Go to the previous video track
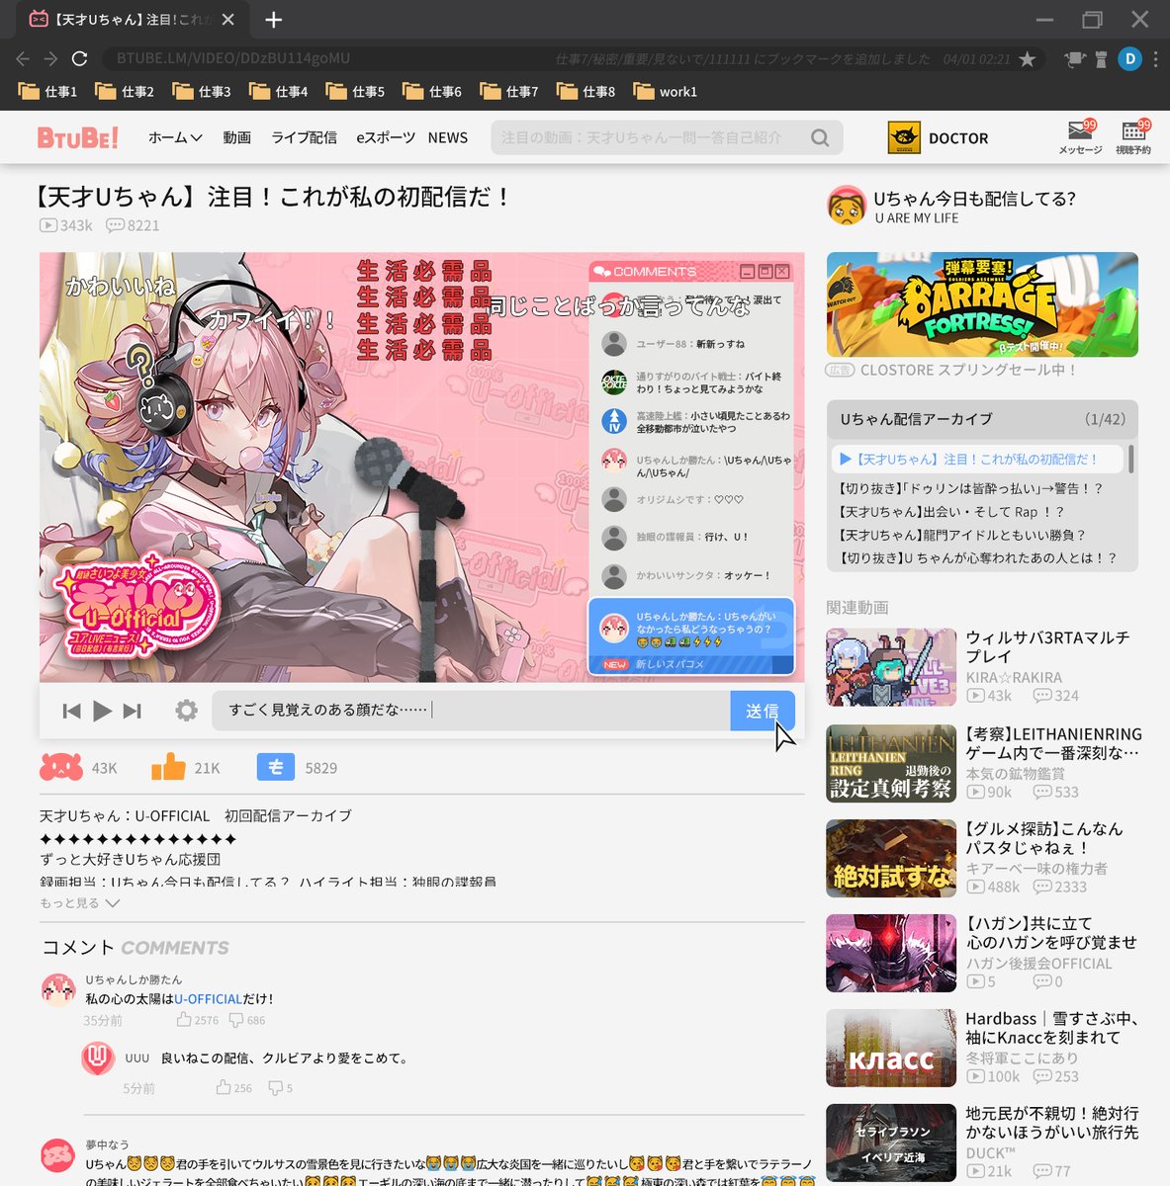The width and height of the screenshot is (1170, 1186). coord(71,711)
